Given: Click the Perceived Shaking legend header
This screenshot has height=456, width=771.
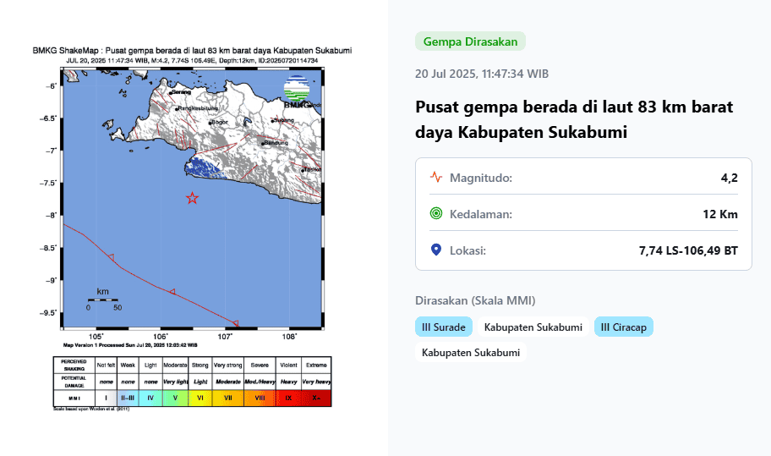Looking at the screenshot, I should click(74, 365).
